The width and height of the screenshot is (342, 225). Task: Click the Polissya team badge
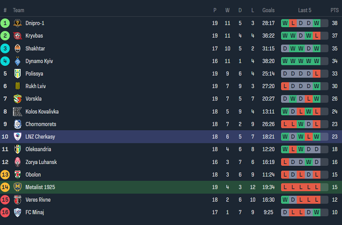coord(18,74)
